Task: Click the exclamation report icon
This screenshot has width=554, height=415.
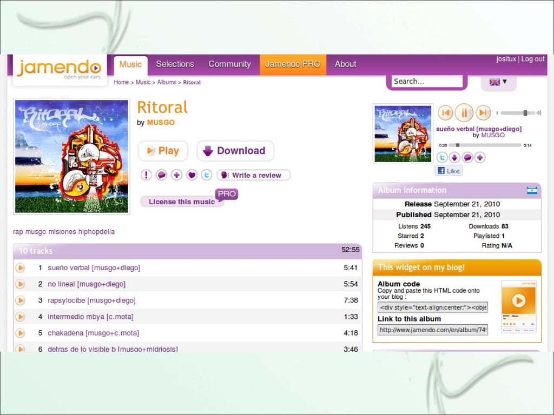Action: click(x=146, y=175)
